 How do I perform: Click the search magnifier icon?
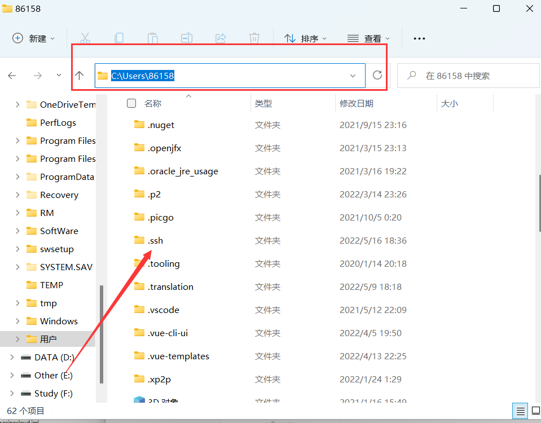[411, 75]
